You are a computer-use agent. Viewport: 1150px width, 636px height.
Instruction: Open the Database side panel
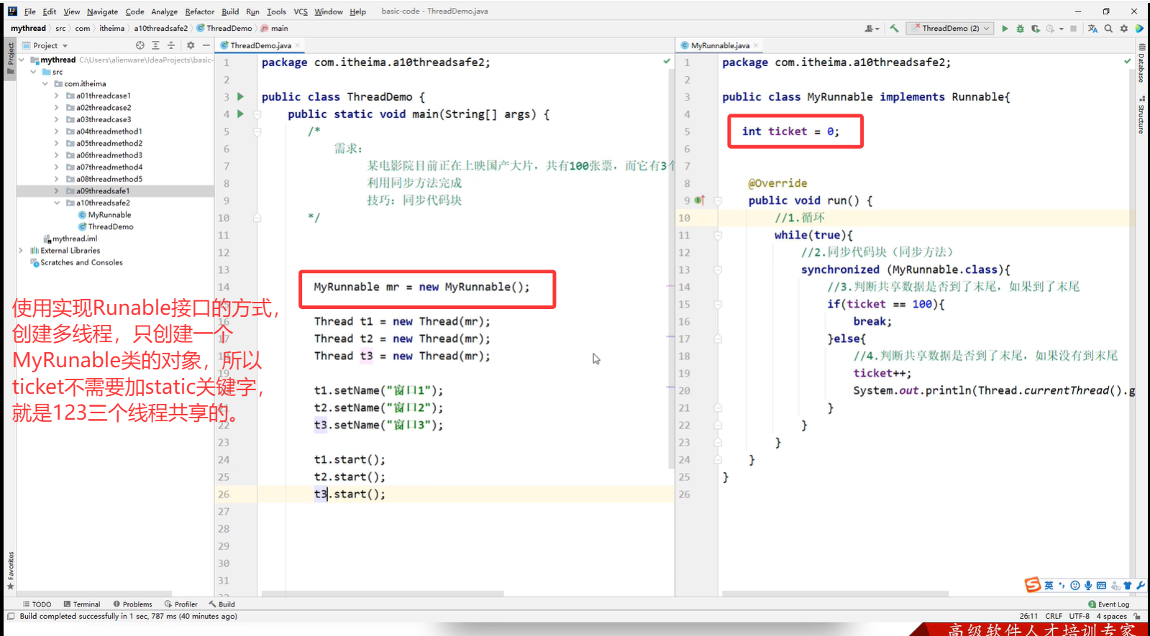coord(1141,63)
